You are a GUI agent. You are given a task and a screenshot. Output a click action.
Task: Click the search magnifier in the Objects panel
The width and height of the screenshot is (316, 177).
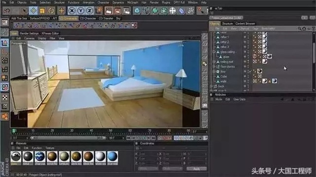click(299, 29)
